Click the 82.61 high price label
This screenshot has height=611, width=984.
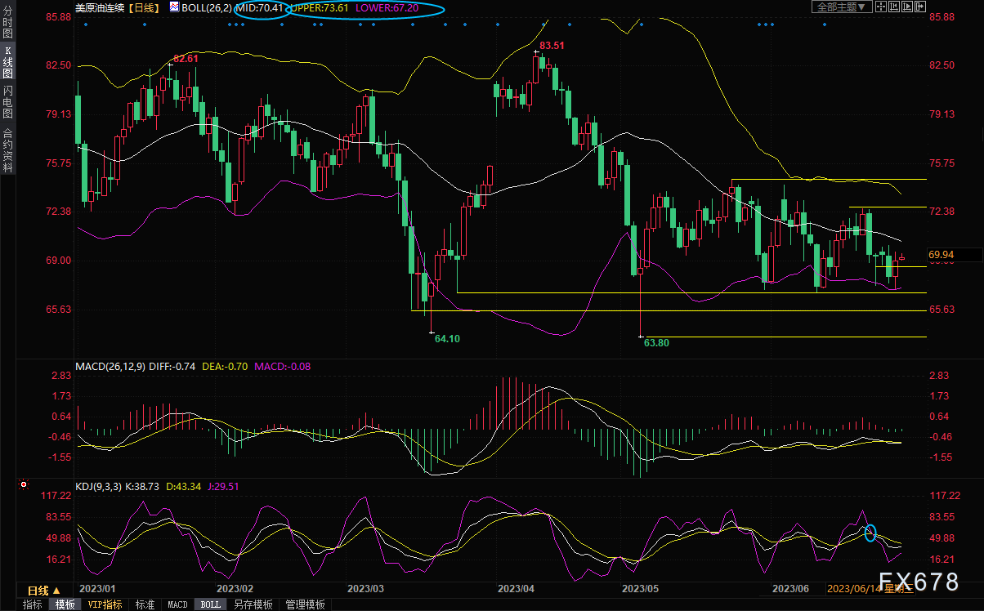(186, 59)
